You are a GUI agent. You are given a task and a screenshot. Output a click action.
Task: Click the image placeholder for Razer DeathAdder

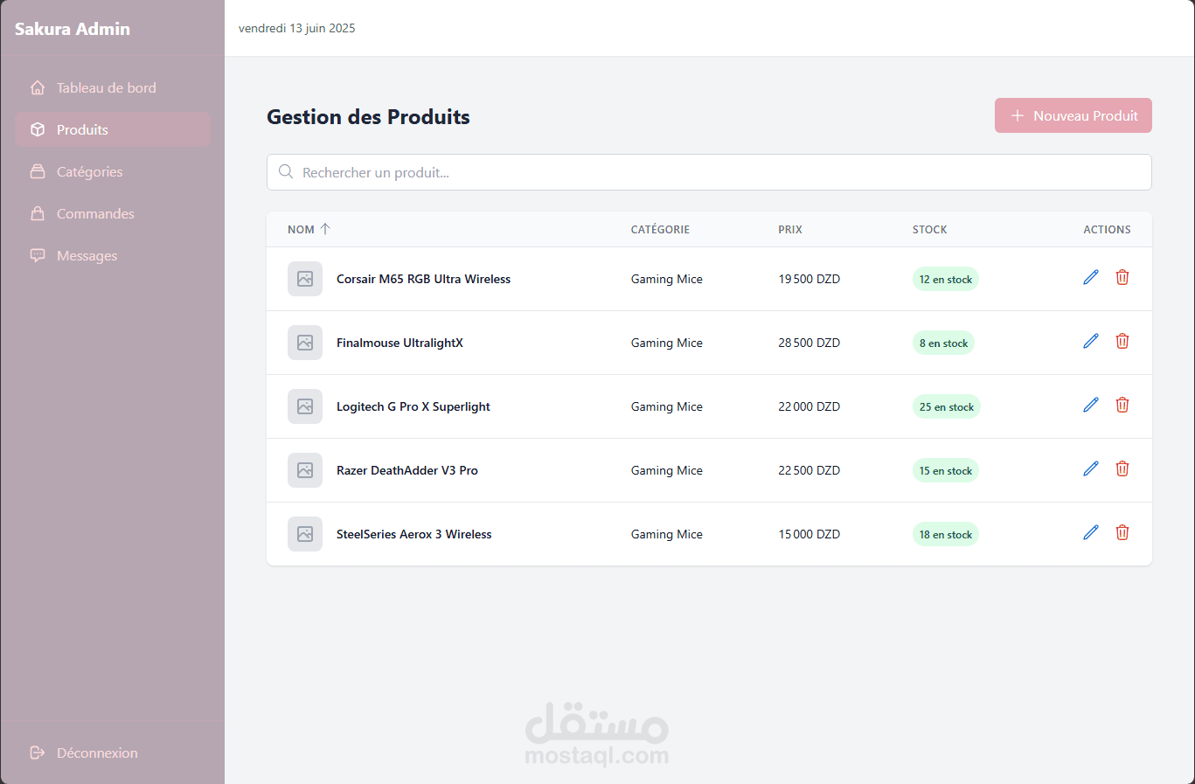(x=305, y=470)
